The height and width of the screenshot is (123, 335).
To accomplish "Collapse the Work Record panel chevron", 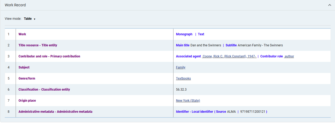I will [x=329, y=5].
